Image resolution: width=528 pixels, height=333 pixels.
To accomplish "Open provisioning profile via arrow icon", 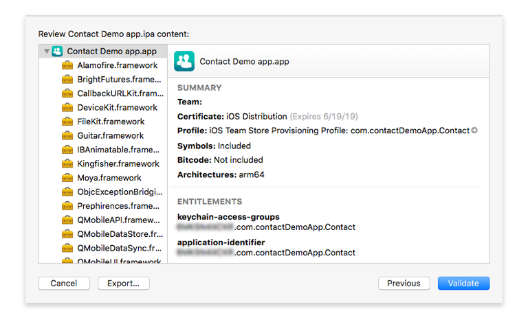I will (474, 130).
